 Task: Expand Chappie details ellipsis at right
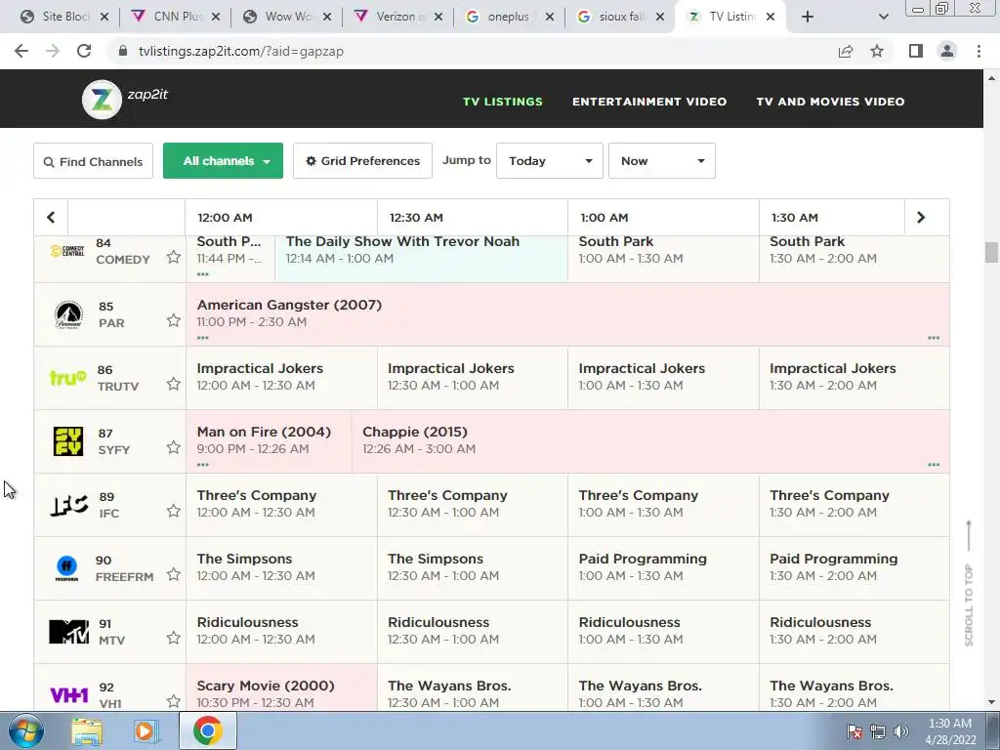[x=934, y=464]
